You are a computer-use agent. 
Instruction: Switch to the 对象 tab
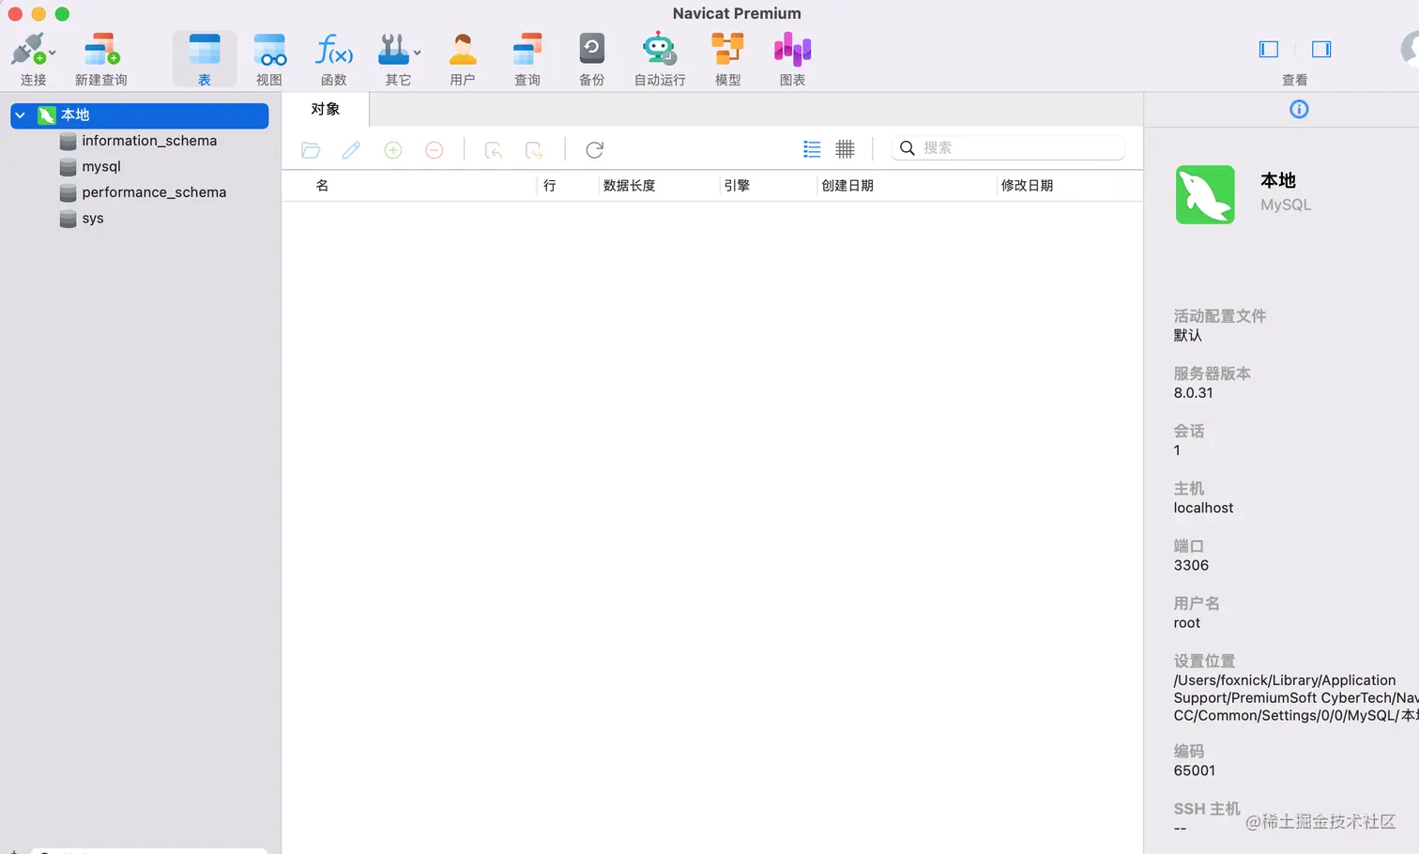pyautogui.click(x=324, y=108)
